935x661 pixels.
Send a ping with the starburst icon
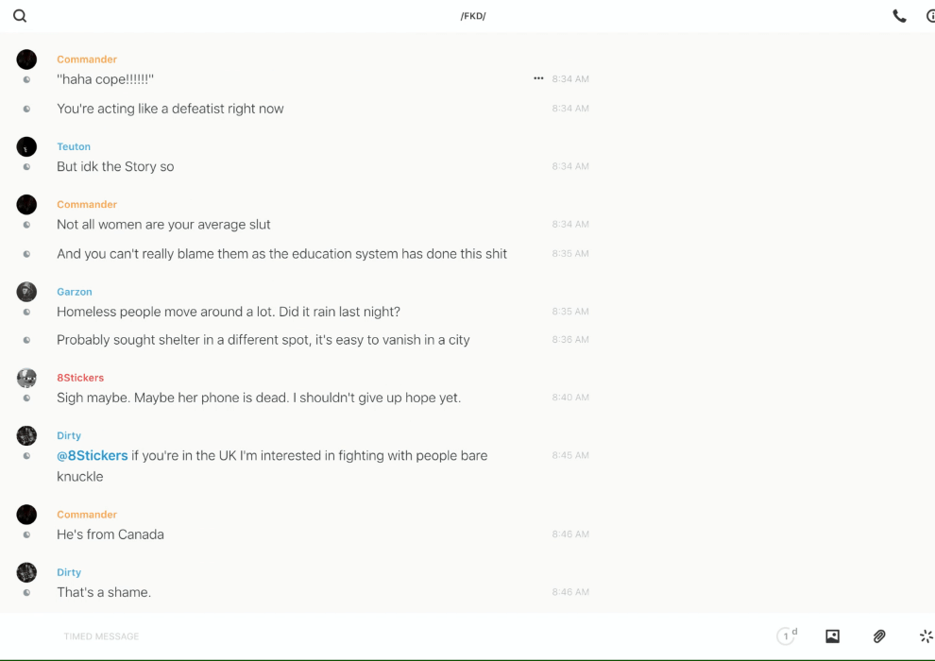click(926, 636)
